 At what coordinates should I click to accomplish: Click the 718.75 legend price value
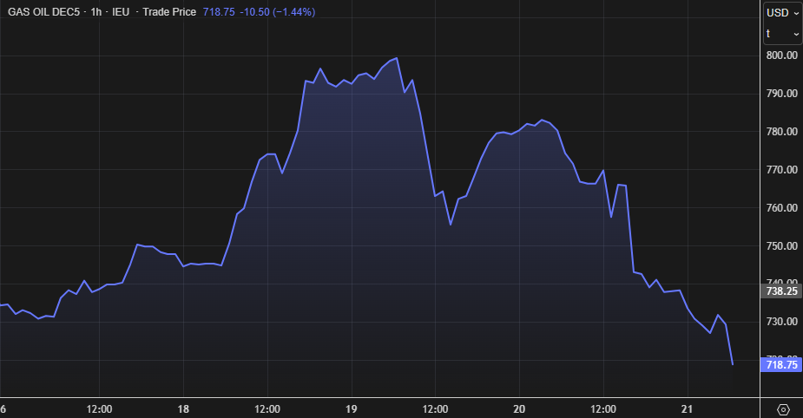[219, 13]
